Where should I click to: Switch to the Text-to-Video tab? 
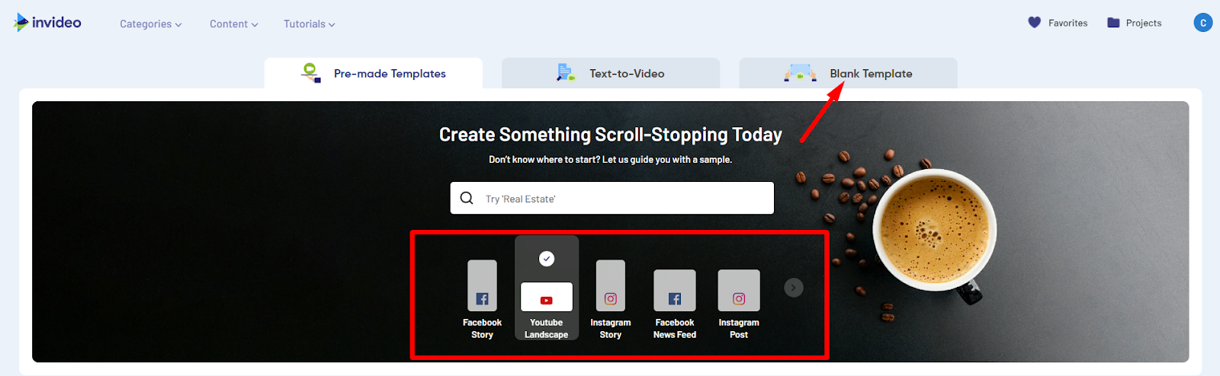[611, 73]
